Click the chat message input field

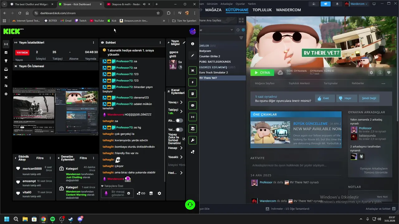(118, 193)
